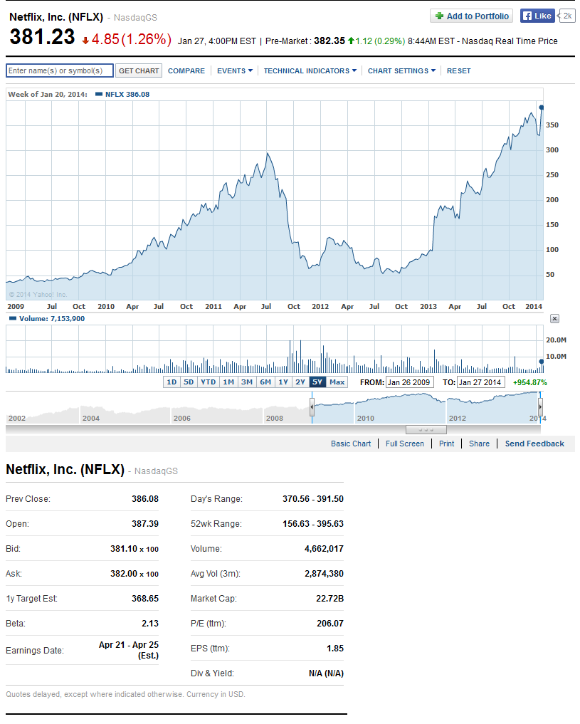The width and height of the screenshot is (580, 724).
Task: Click RESET chart link
Action: (x=458, y=70)
